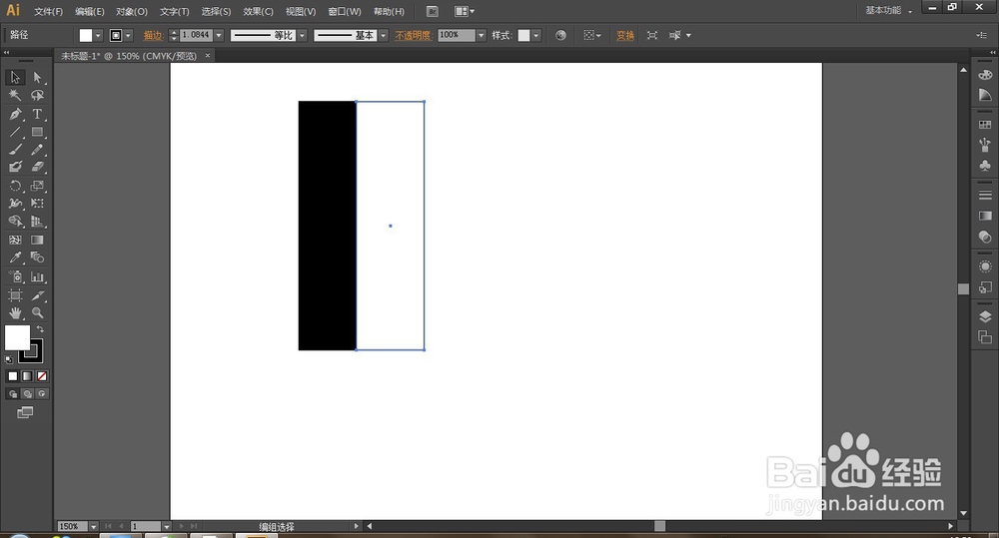
Task: Open the 对象(O) menu
Action: point(131,11)
